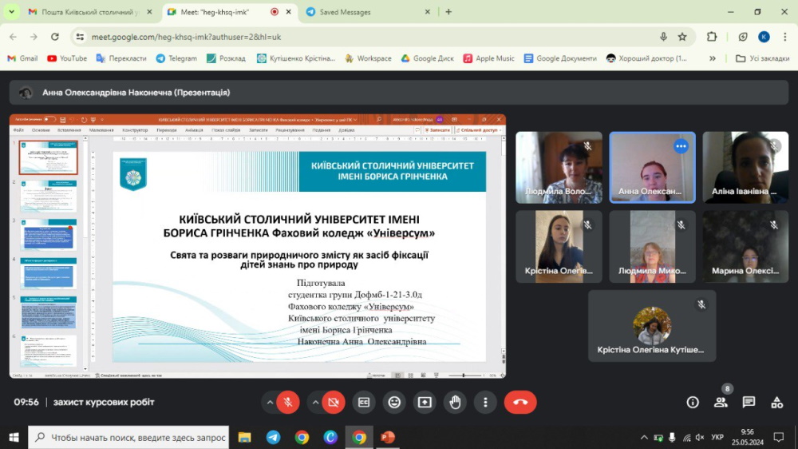Expand video settings arrow beside camera
This screenshot has height=449, width=798.
[x=315, y=402]
